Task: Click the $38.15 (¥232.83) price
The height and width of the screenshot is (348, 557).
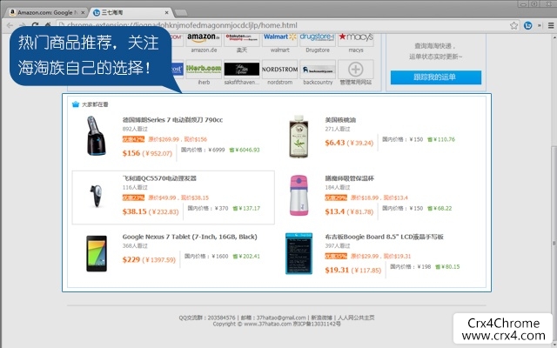Action: 151,211
